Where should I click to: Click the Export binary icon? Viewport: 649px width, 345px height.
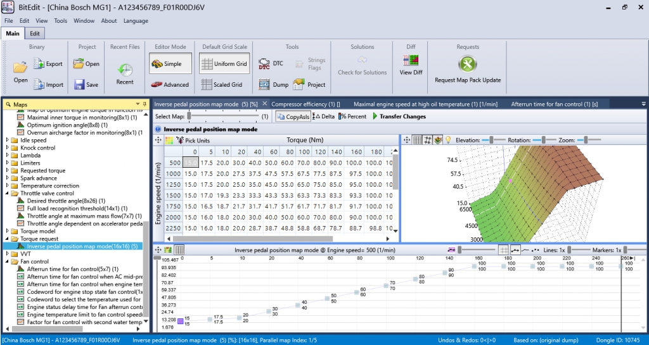click(x=39, y=64)
